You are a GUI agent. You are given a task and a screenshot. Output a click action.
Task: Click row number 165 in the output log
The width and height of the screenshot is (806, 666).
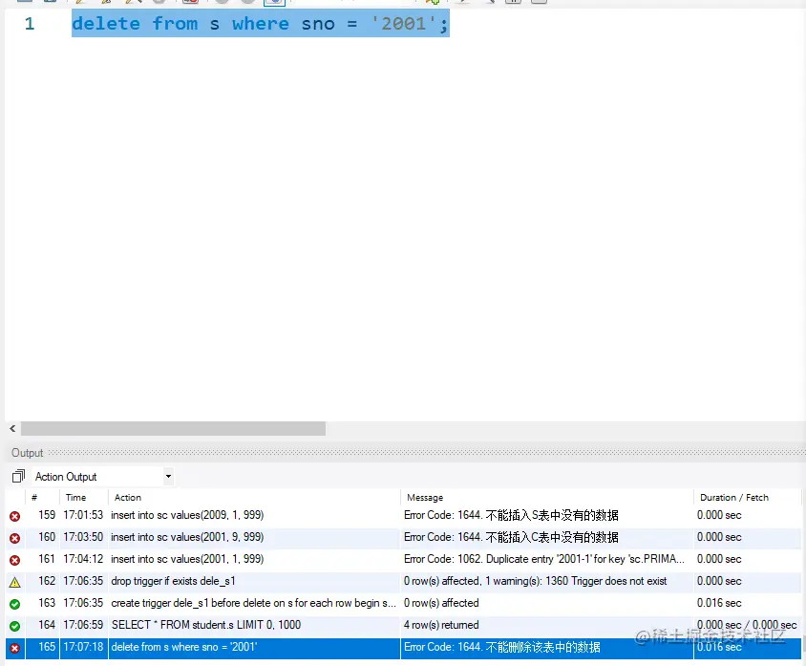coord(47,647)
